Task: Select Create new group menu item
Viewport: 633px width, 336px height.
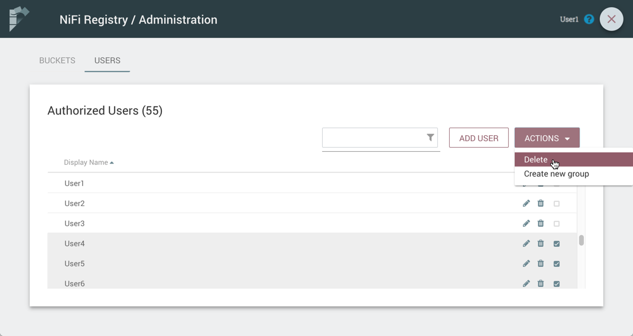Action: pos(556,174)
